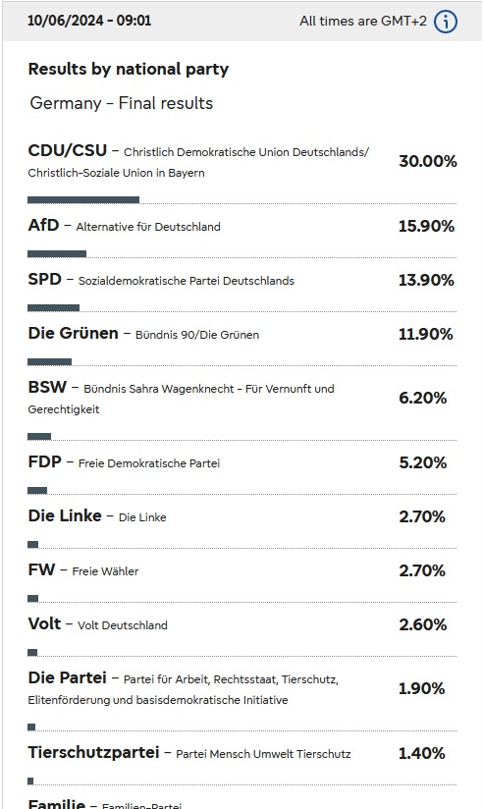Click the Die Partei party name

point(67,677)
